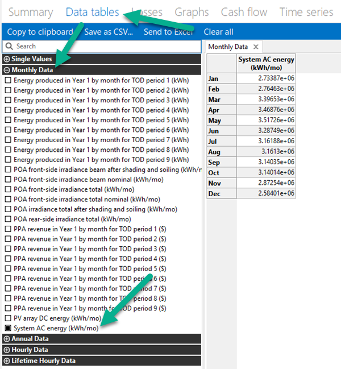341x369 pixels.
Task: Switch to the Summary tab
Action: coord(31,12)
